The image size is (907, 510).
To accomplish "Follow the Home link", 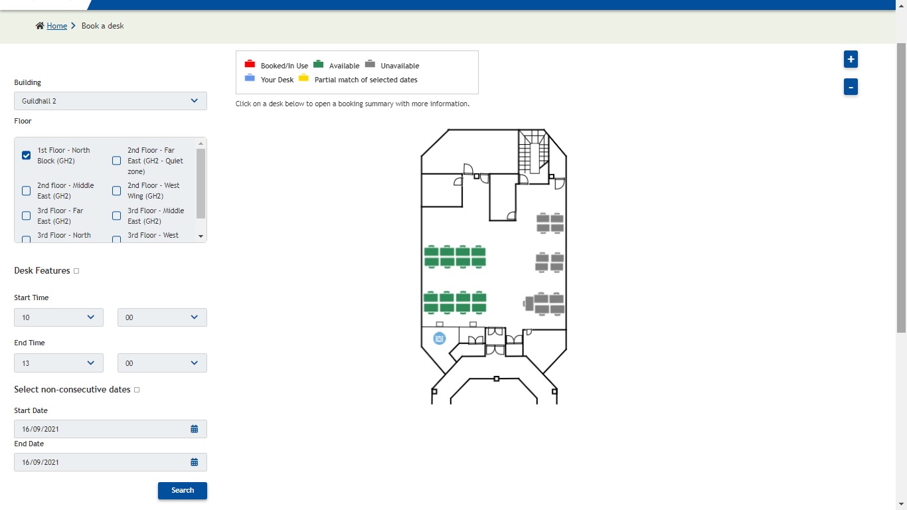I will click(x=56, y=25).
